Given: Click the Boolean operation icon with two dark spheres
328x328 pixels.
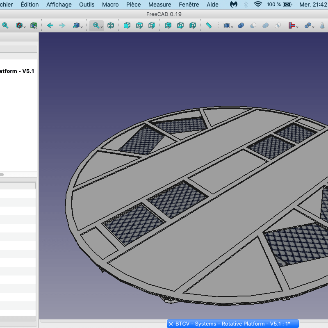Looking at the screenshot, I should click(241, 25).
